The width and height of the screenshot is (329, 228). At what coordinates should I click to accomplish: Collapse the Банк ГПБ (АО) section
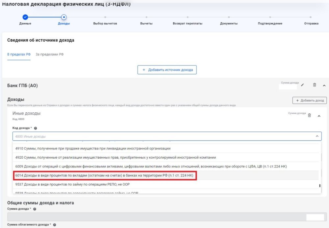tap(324, 85)
